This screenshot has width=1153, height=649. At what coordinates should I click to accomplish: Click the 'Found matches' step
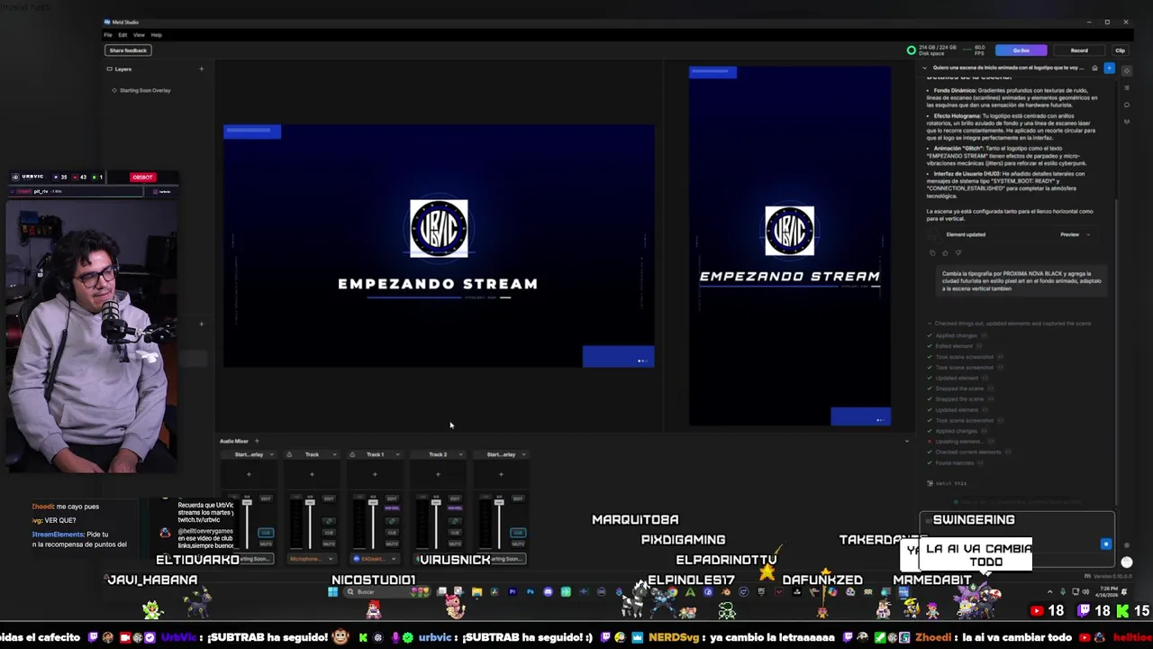tap(953, 462)
